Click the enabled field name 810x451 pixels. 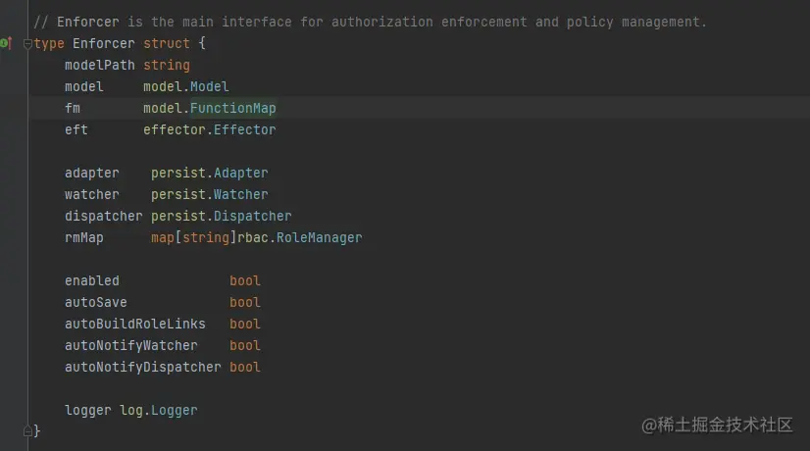coord(91,280)
